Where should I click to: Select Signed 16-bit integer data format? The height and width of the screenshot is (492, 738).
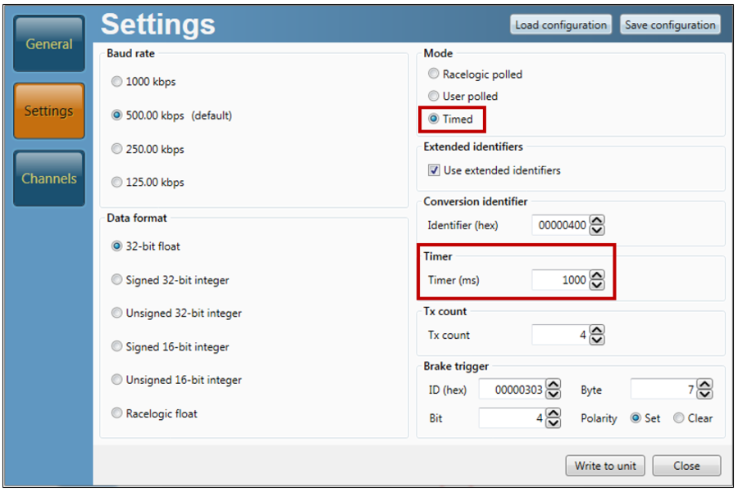[x=117, y=346]
